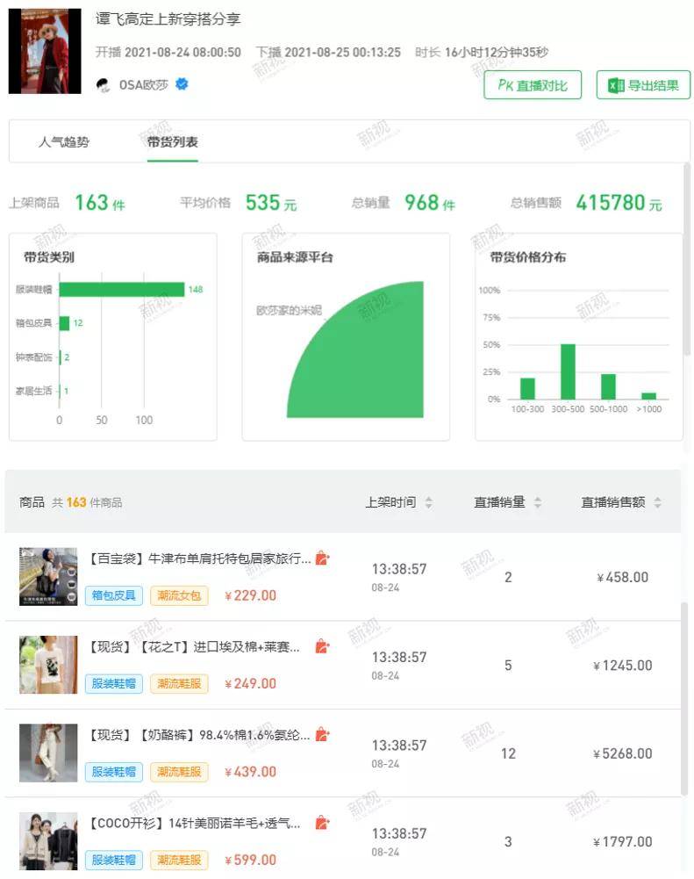Click the 300-500 price distribution bar
Image resolution: width=694 pixels, height=879 pixels.
(x=568, y=371)
